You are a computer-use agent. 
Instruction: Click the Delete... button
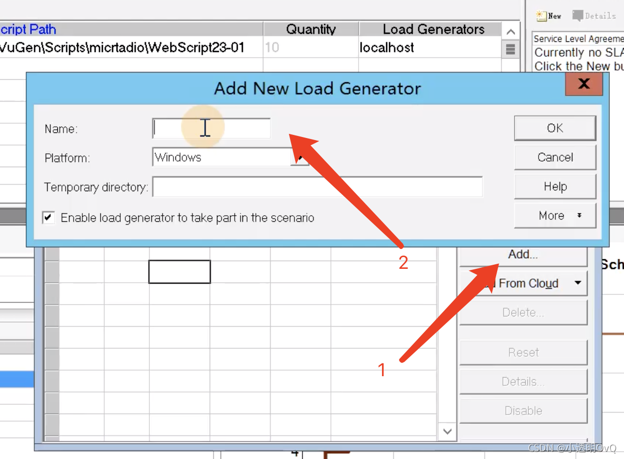point(523,312)
